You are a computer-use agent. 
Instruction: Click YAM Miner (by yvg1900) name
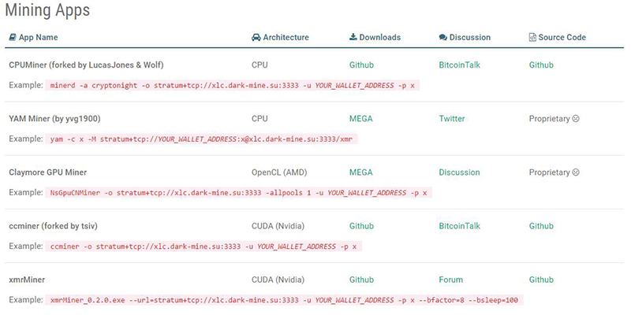pyautogui.click(x=55, y=119)
